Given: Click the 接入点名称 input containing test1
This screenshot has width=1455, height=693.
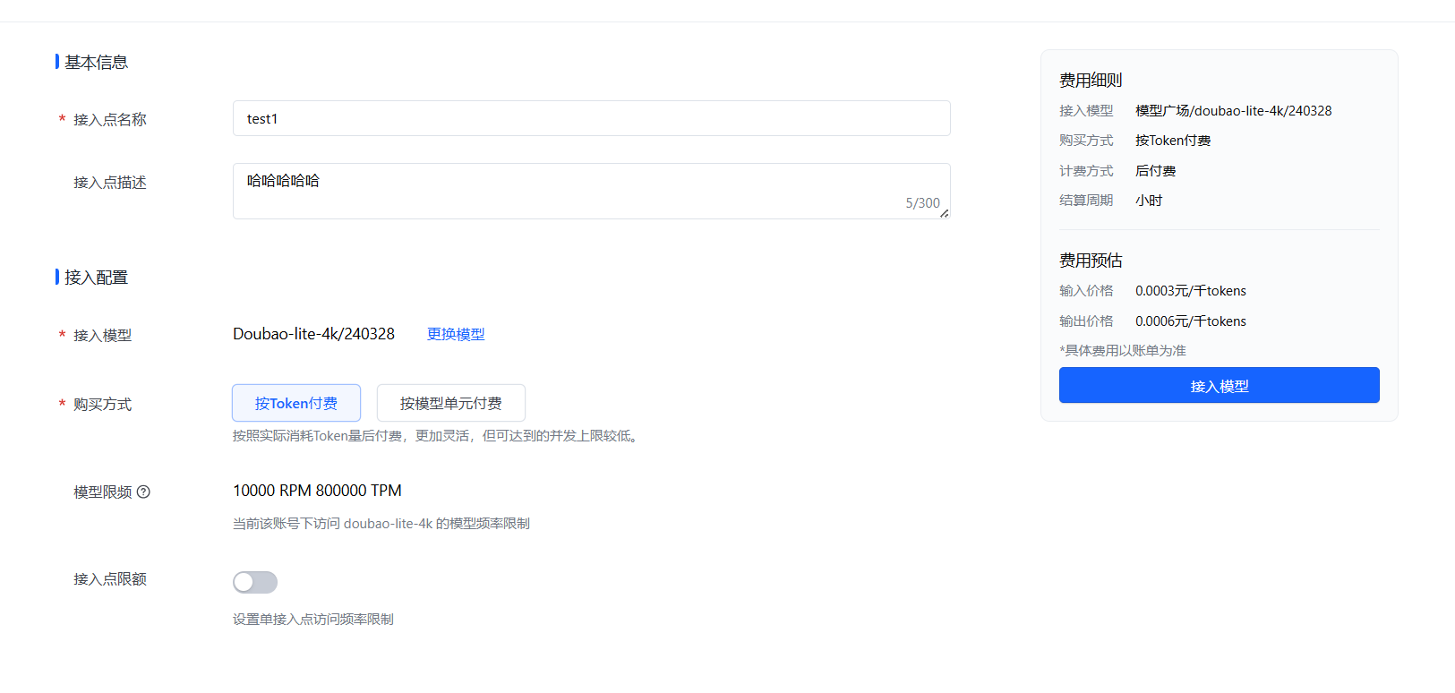Looking at the screenshot, I should tap(591, 118).
